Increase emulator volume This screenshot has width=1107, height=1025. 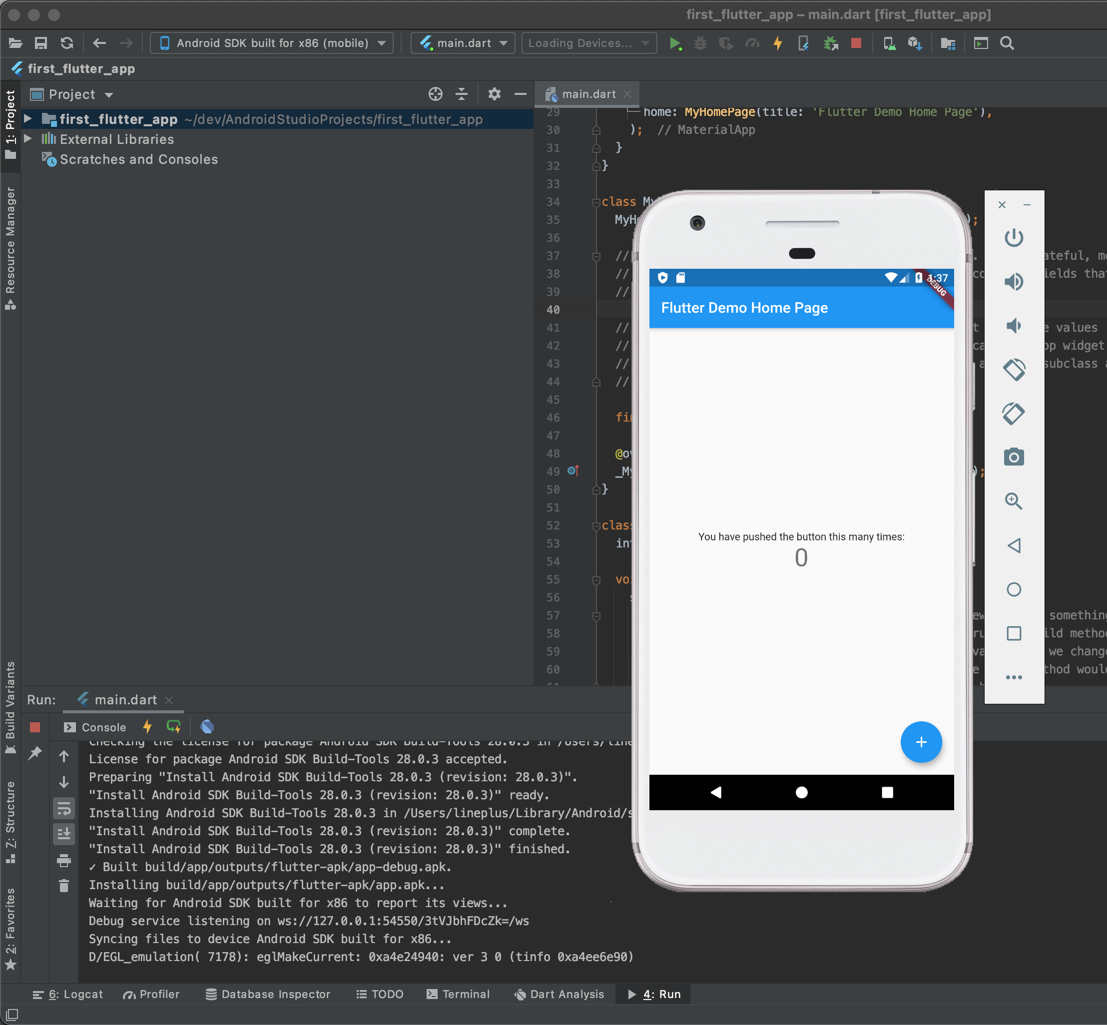tap(1013, 282)
